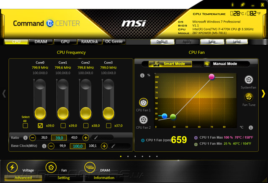Go to previous page with left arrow
Image resolution: width=268 pixels, height=183 pixels.
coord(4,94)
